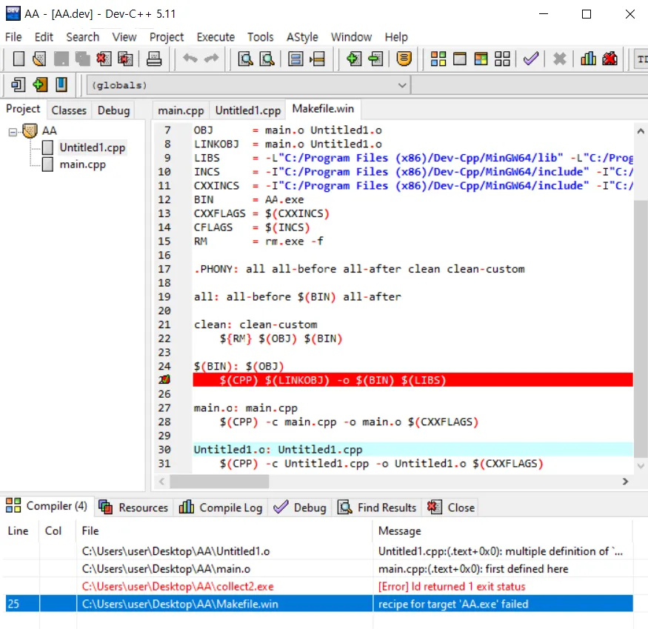Switch to the Debug side tab

coord(113,110)
